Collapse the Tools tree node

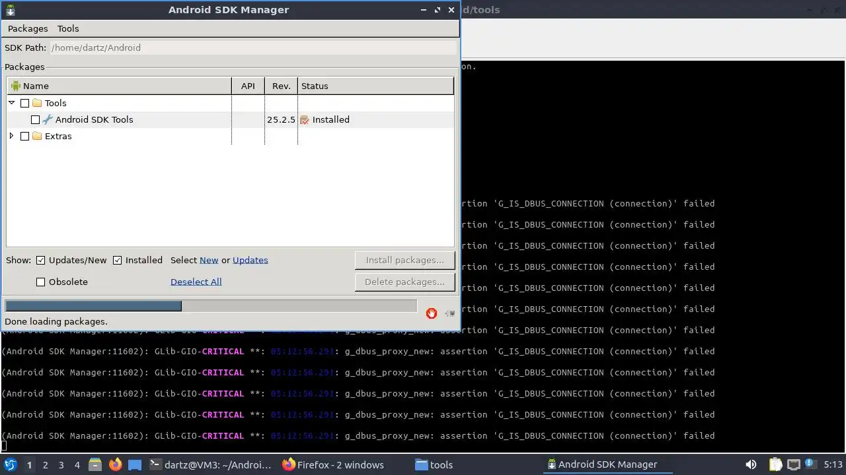coord(12,103)
